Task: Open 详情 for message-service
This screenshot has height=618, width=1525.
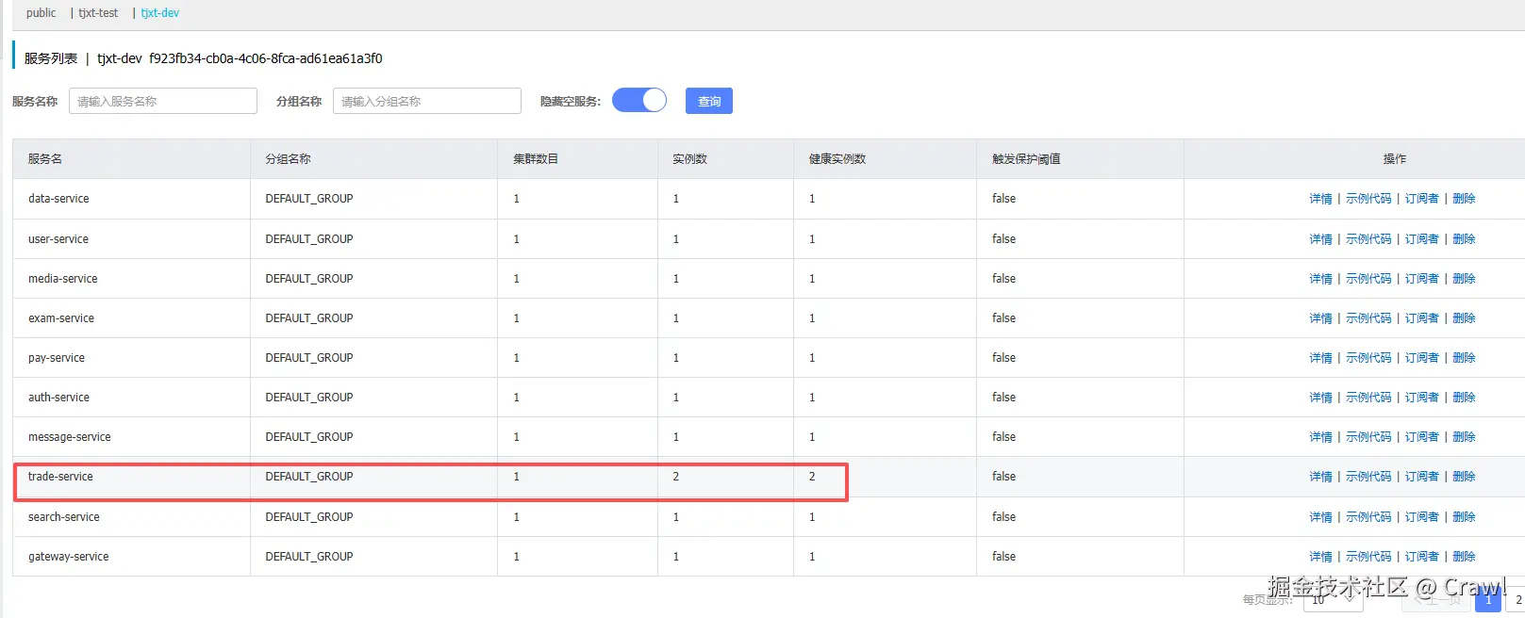Action: [1320, 437]
